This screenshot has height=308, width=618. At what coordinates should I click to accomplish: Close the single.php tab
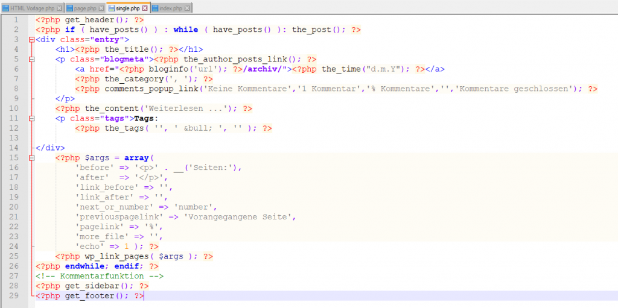tap(145, 8)
